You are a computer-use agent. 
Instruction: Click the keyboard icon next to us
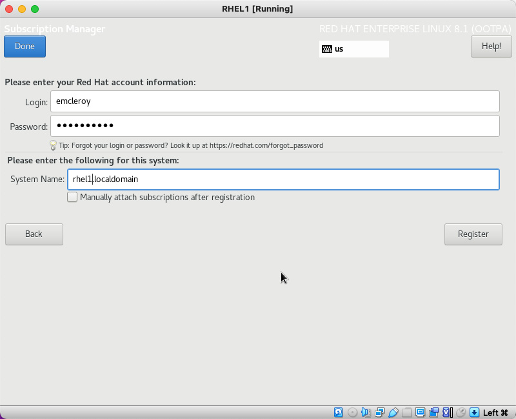[327, 49]
